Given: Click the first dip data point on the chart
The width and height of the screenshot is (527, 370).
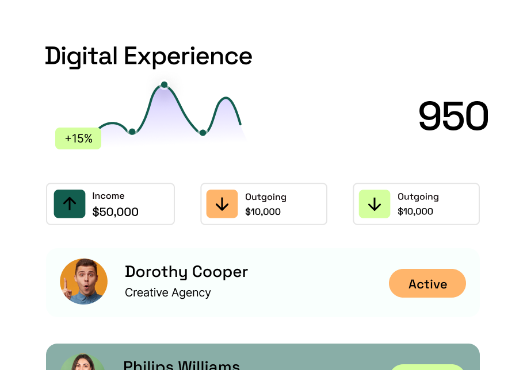Looking at the screenshot, I should click(x=133, y=130).
